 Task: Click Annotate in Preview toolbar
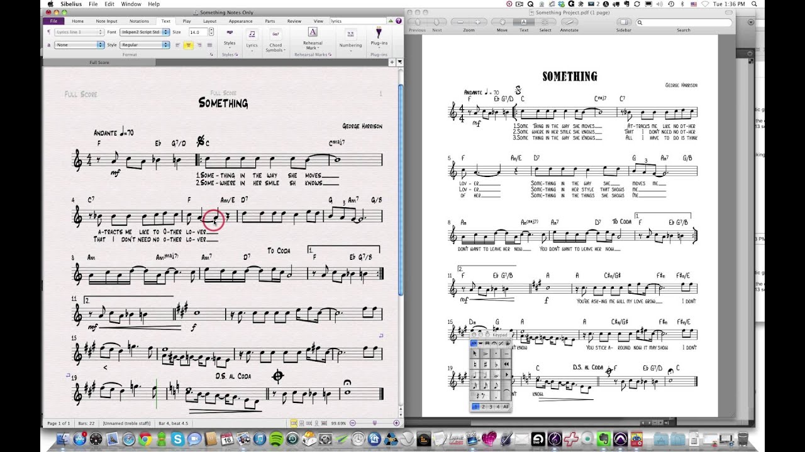coord(569,22)
